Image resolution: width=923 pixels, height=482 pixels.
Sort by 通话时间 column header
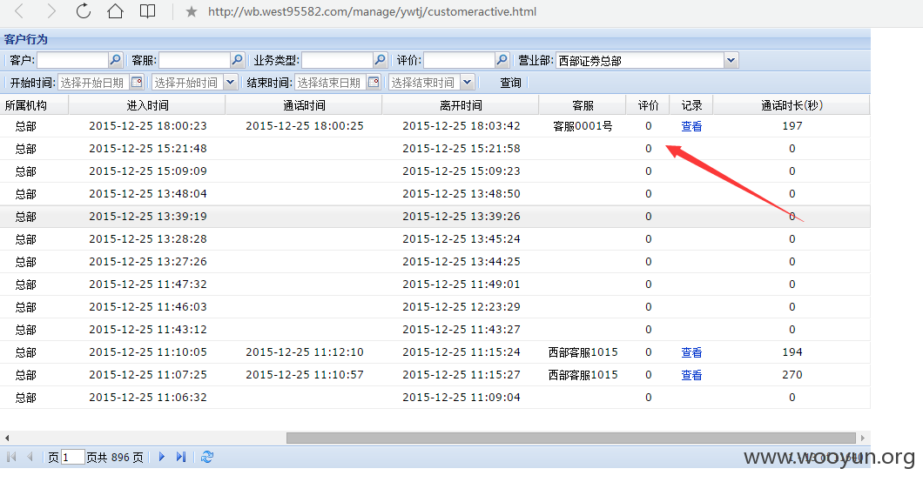[x=304, y=105]
